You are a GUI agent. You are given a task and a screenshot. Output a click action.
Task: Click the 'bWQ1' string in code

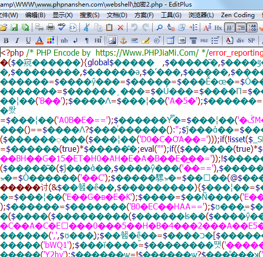click(57, 245)
